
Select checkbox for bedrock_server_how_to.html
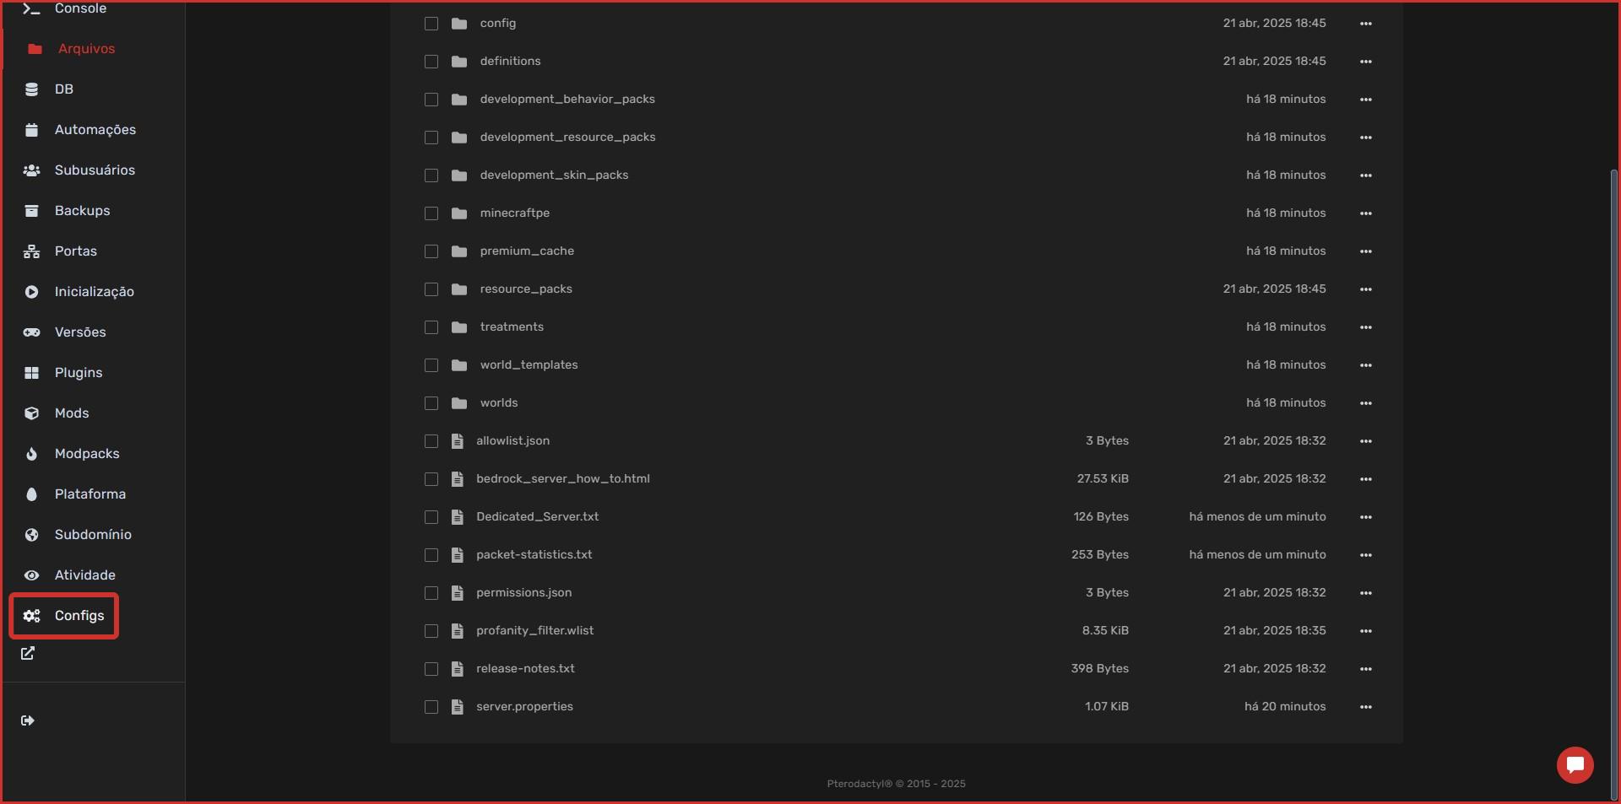431,479
